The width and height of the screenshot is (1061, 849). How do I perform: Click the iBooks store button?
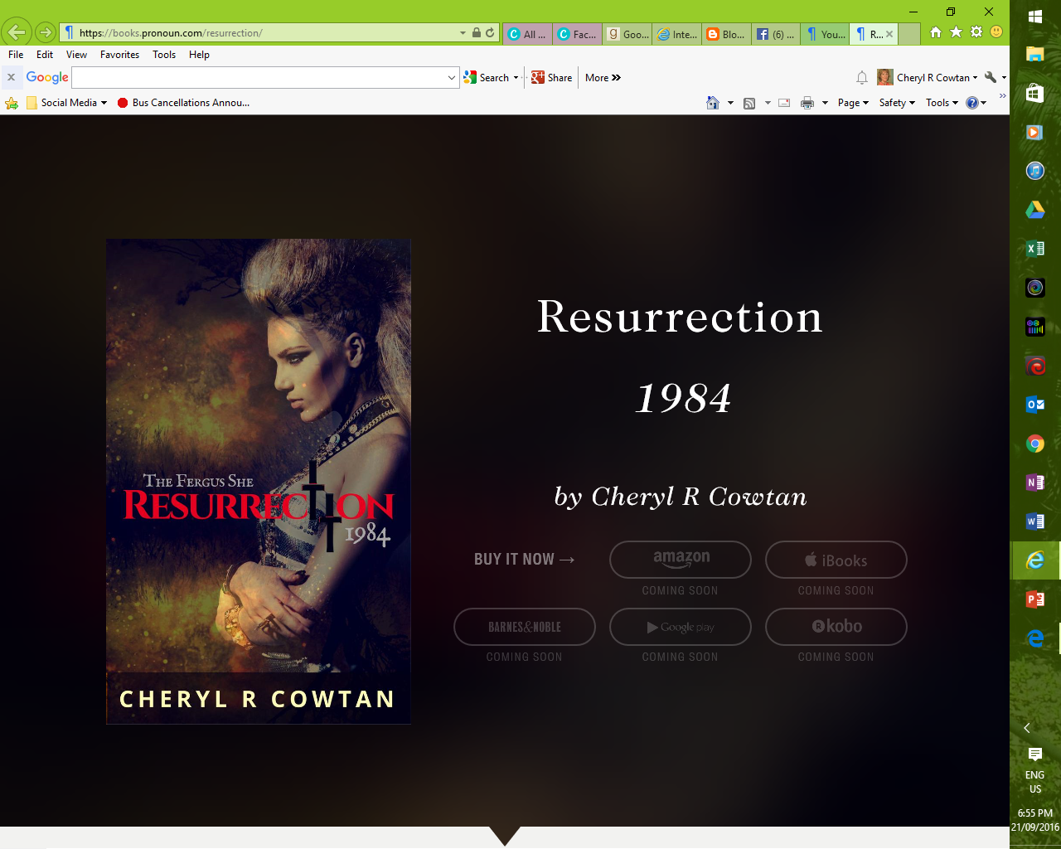pyautogui.click(x=836, y=560)
